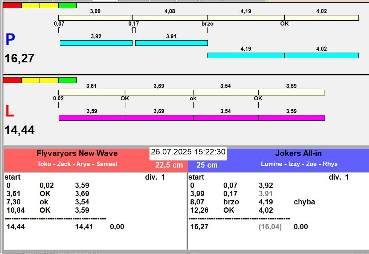
Task: Click the 8,07 cell in the Jokers table
Action: (x=197, y=202)
